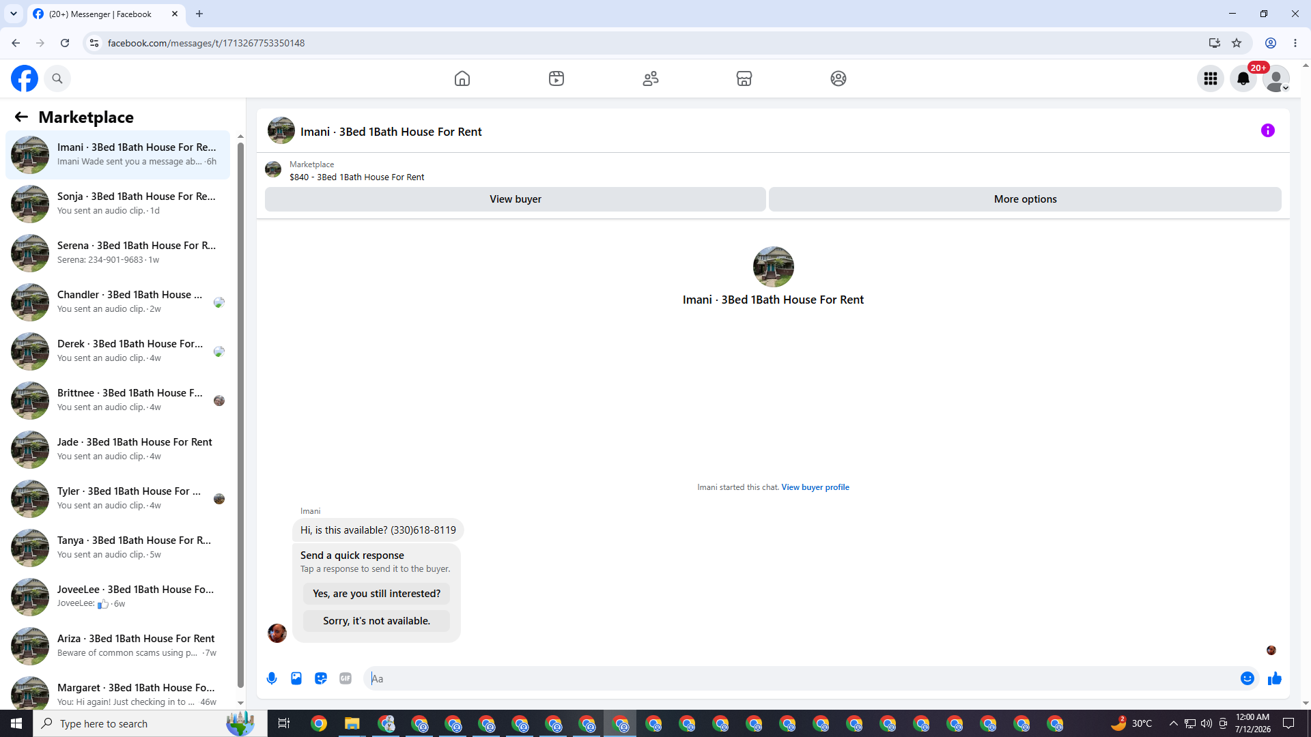Click View buyer button

point(516,199)
